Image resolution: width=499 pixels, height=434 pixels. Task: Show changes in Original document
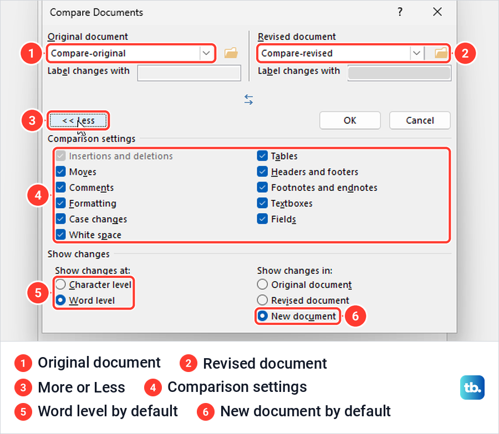pyautogui.click(x=262, y=285)
